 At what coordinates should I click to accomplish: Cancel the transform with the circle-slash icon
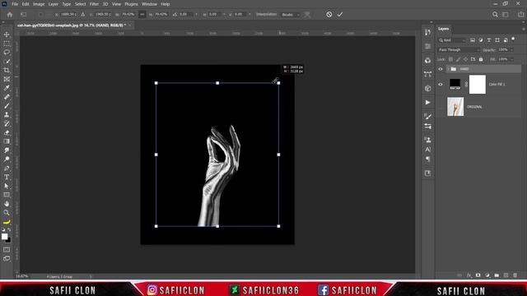tap(329, 15)
